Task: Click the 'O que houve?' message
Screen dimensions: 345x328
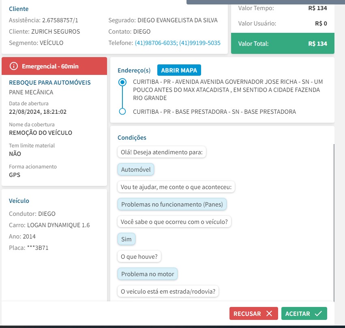Action: [x=139, y=257]
